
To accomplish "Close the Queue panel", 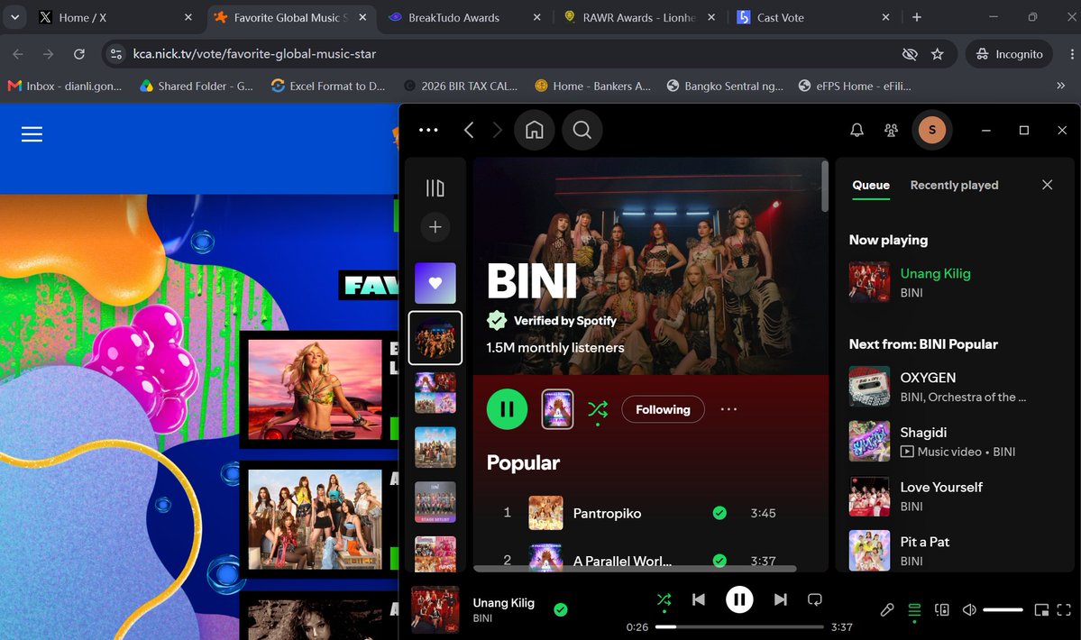I will [1048, 185].
